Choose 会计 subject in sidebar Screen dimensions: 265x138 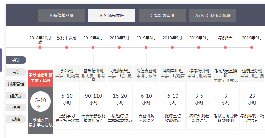pyautogui.click(x=16, y=60)
